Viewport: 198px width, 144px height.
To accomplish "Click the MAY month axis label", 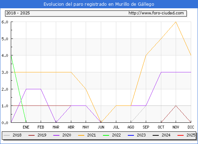I will point(86,127).
